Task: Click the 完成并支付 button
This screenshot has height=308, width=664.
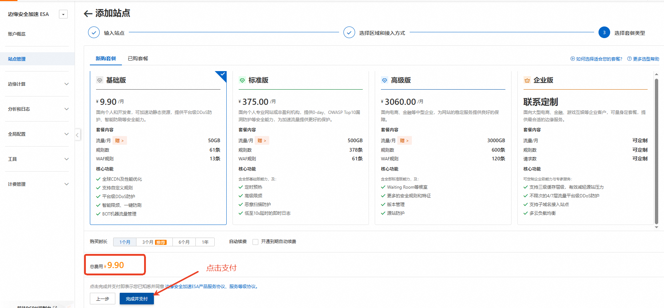Action: click(137, 299)
